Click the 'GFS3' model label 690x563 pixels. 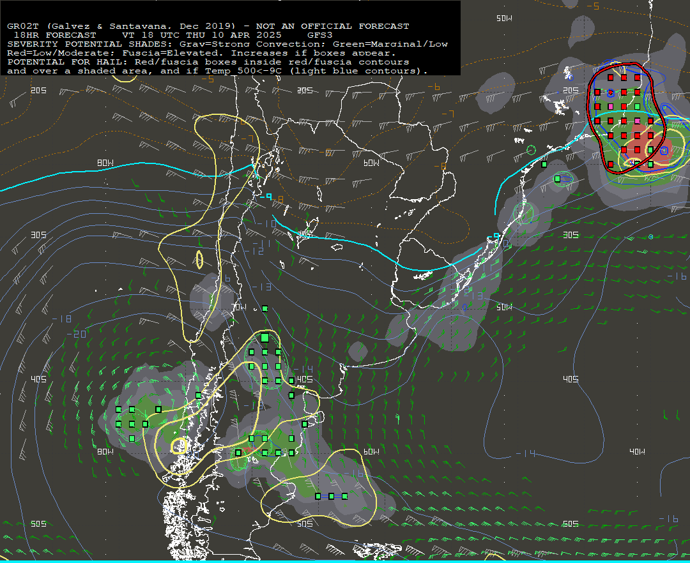[x=320, y=35]
